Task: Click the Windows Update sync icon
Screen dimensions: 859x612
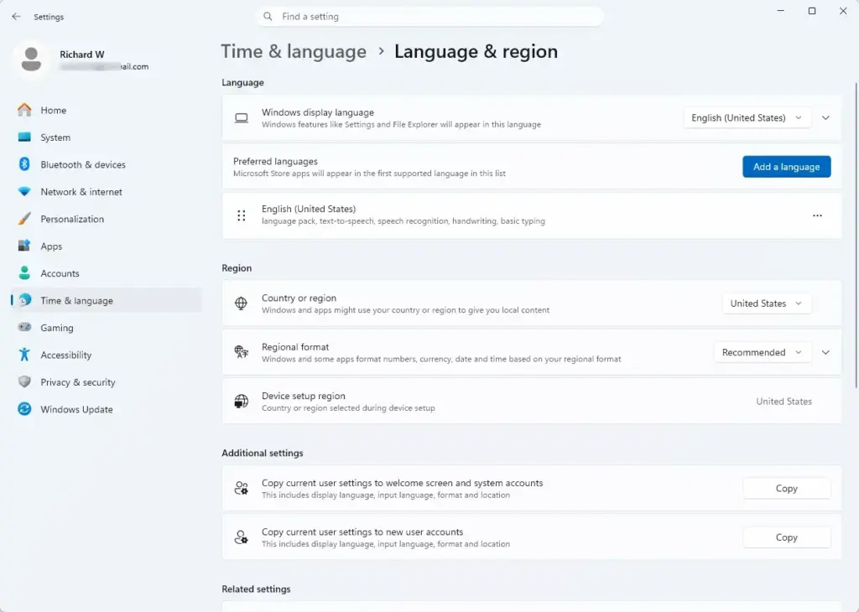Action: [x=24, y=409]
